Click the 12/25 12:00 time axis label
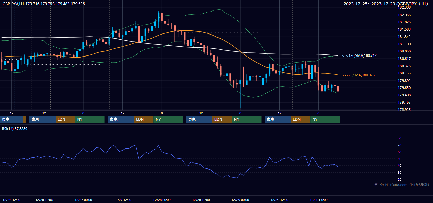Image resolution: width=433 pixels, height=203 pixels. click(12, 200)
